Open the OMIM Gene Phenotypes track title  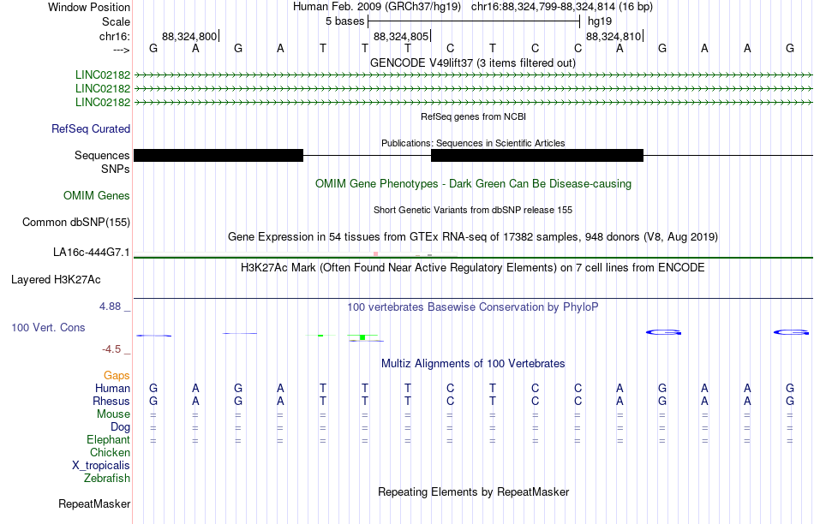(x=473, y=184)
